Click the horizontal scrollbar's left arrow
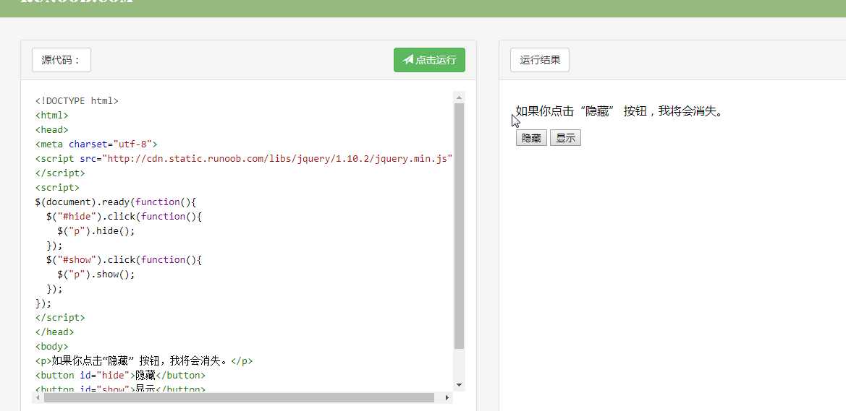Screen dimensions: 846x411 [38, 397]
